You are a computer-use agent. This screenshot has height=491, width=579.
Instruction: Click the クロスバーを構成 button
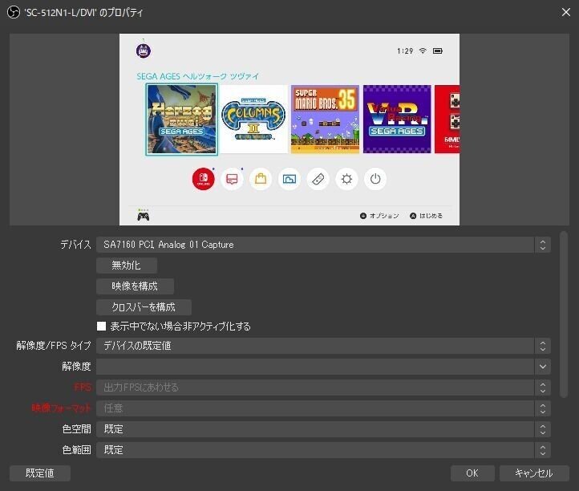pyautogui.click(x=144, y=307)
